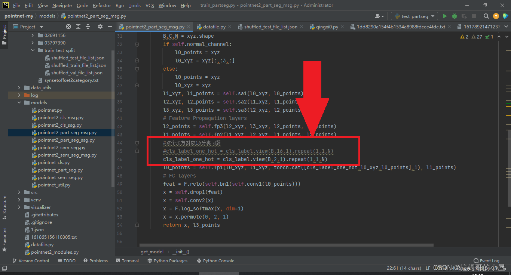This screenshot has width=511, height=275.
Task: Expand the data_utils folder
Action: point(19,88)
